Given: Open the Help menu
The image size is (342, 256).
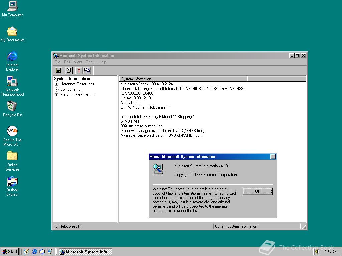Looking at the screenshot, I should click(102, 62).
